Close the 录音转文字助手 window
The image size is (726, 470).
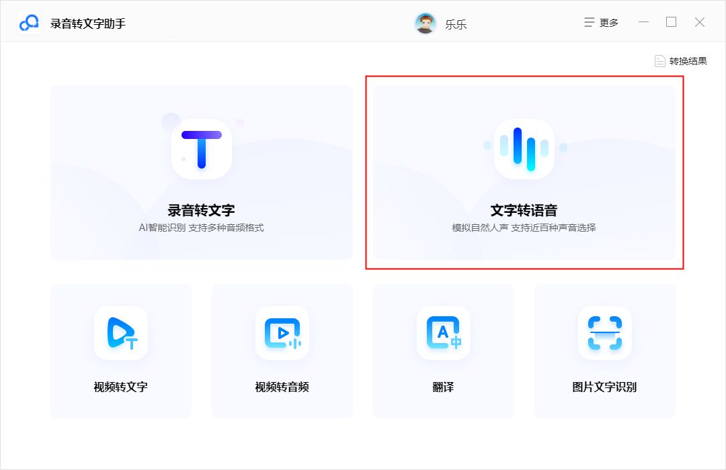pyautogui.click(x=700, y=22)
